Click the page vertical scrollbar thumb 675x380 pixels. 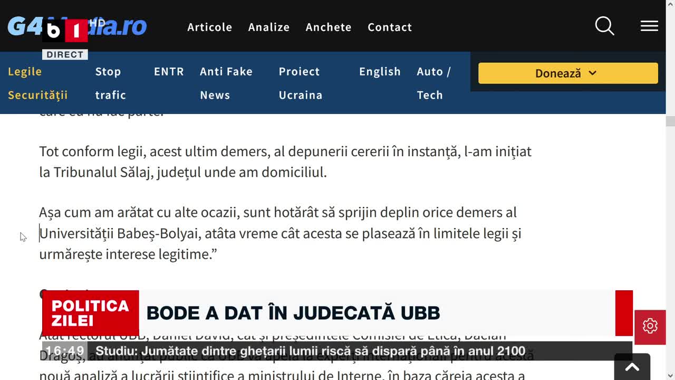click(670, 121)
